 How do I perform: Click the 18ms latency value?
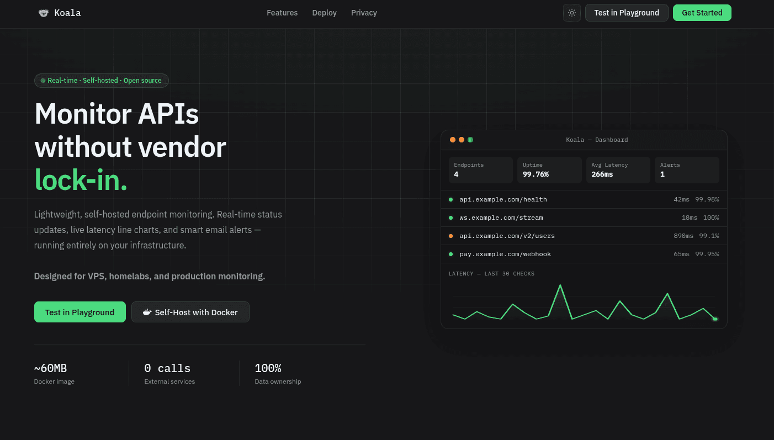pos(690,218)
